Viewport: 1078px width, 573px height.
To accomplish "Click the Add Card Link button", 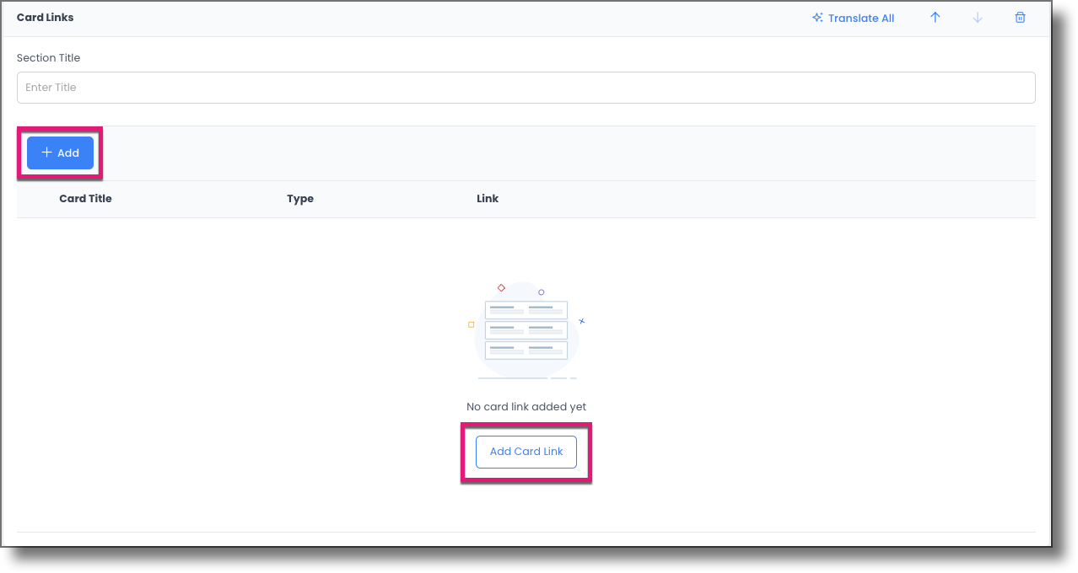I will [x=526, y=452].
